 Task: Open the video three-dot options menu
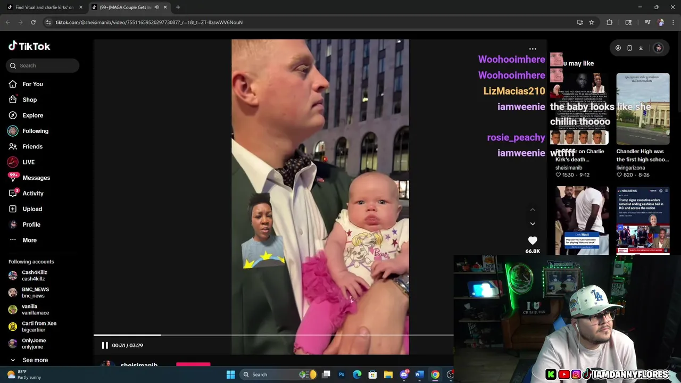pos(533,49)
